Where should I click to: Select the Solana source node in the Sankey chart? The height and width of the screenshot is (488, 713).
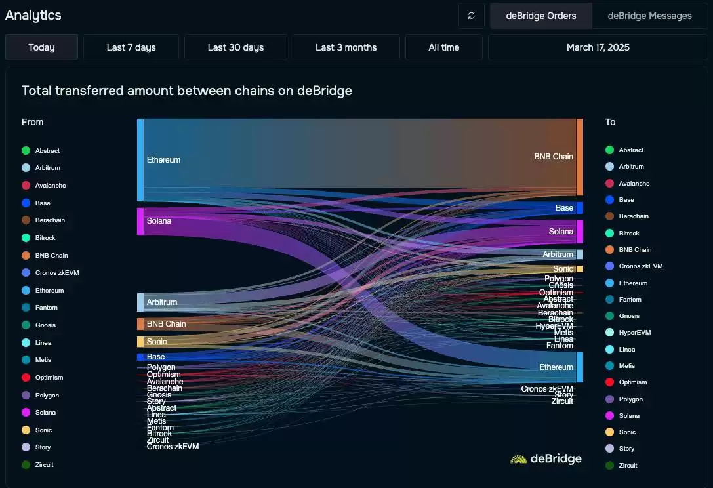pos(140,222)
